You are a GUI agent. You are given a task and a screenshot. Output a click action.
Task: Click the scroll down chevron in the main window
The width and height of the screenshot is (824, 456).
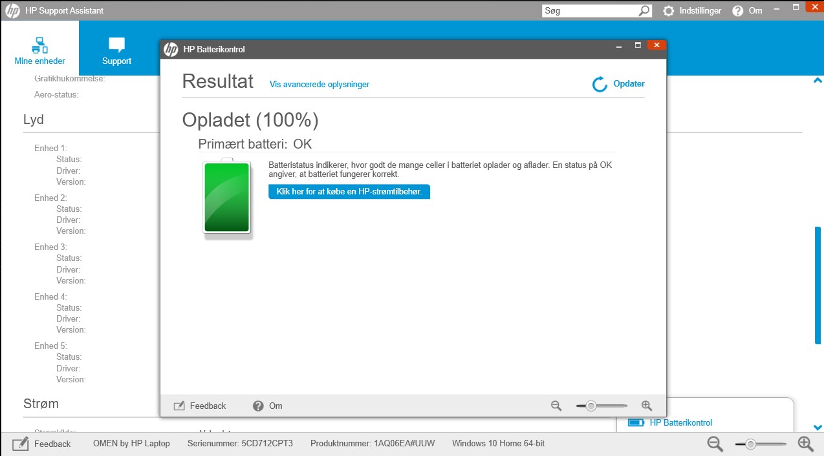[x=817, y=428]
